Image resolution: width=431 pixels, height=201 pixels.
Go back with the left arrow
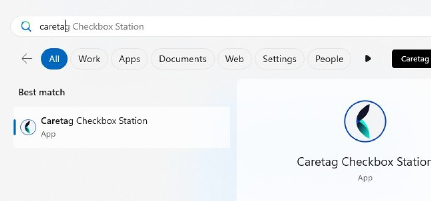pyautogui.click(x=26, y=59)
